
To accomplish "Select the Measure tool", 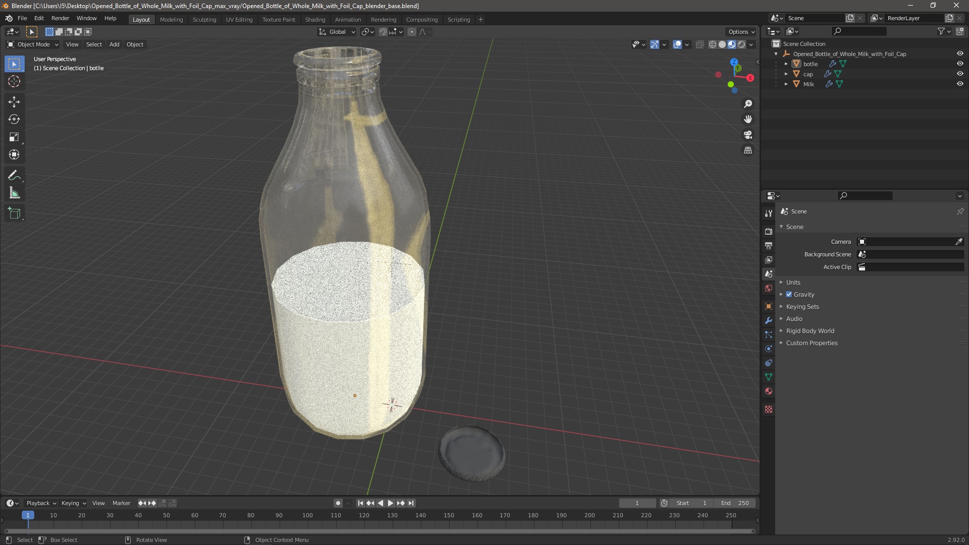I will [x=14, y=193].
